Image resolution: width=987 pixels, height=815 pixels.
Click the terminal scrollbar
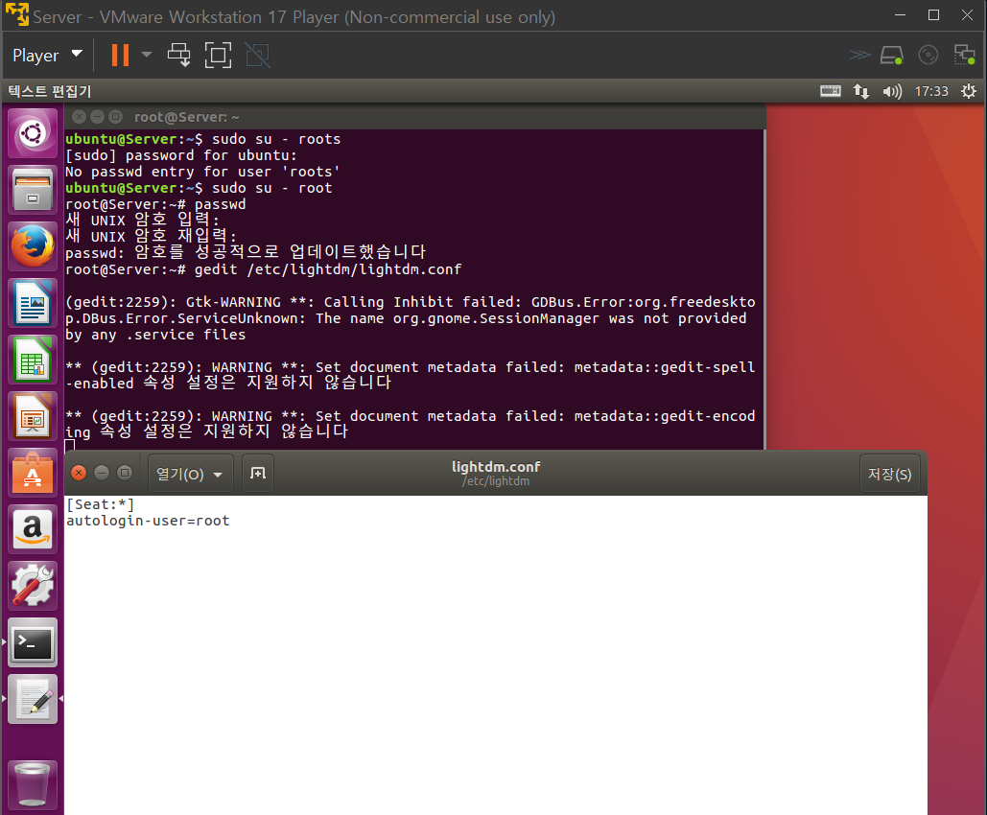[764, 290]
